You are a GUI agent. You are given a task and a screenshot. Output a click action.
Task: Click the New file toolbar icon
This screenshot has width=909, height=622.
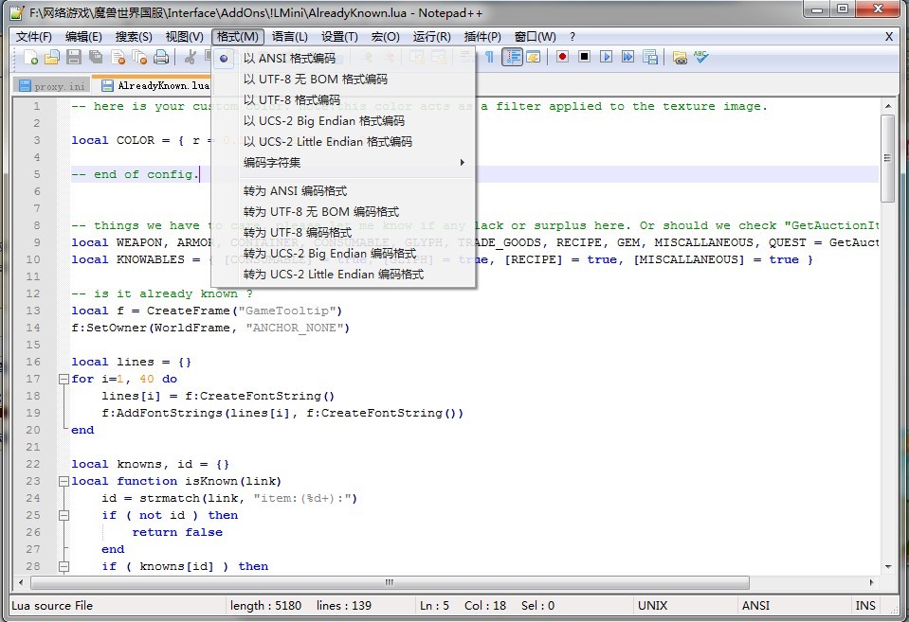click(x=32, y=58)
